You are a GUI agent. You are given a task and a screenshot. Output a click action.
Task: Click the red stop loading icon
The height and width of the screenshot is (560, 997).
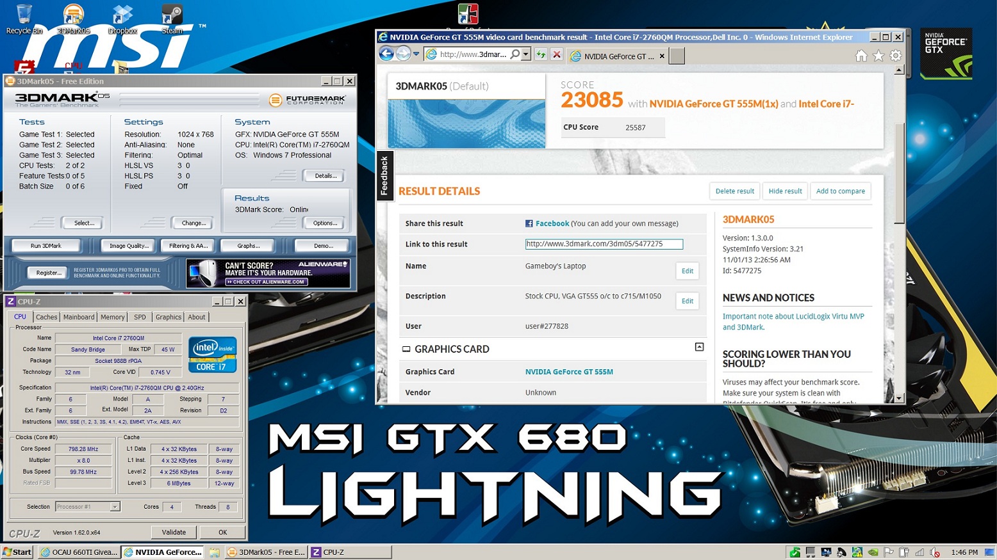[x=557, y=55]
